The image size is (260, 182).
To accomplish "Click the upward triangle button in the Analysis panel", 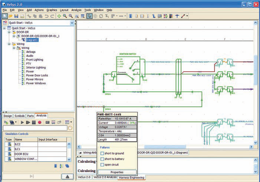I will pos(68,176).
